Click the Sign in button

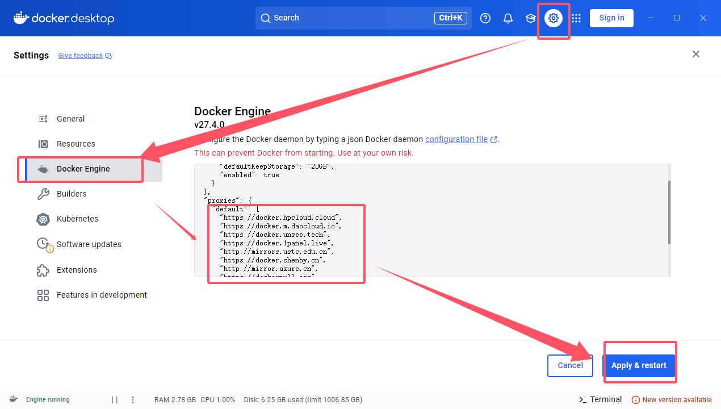pos(611,18)
